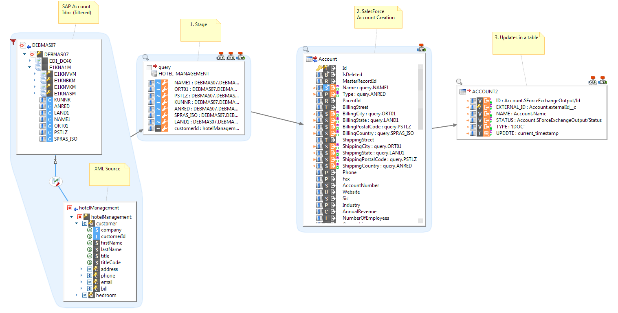Image resolution: width=618 pixels, height=313 pixels.
Task: Expand the address node
Action: tap(81, 269)
